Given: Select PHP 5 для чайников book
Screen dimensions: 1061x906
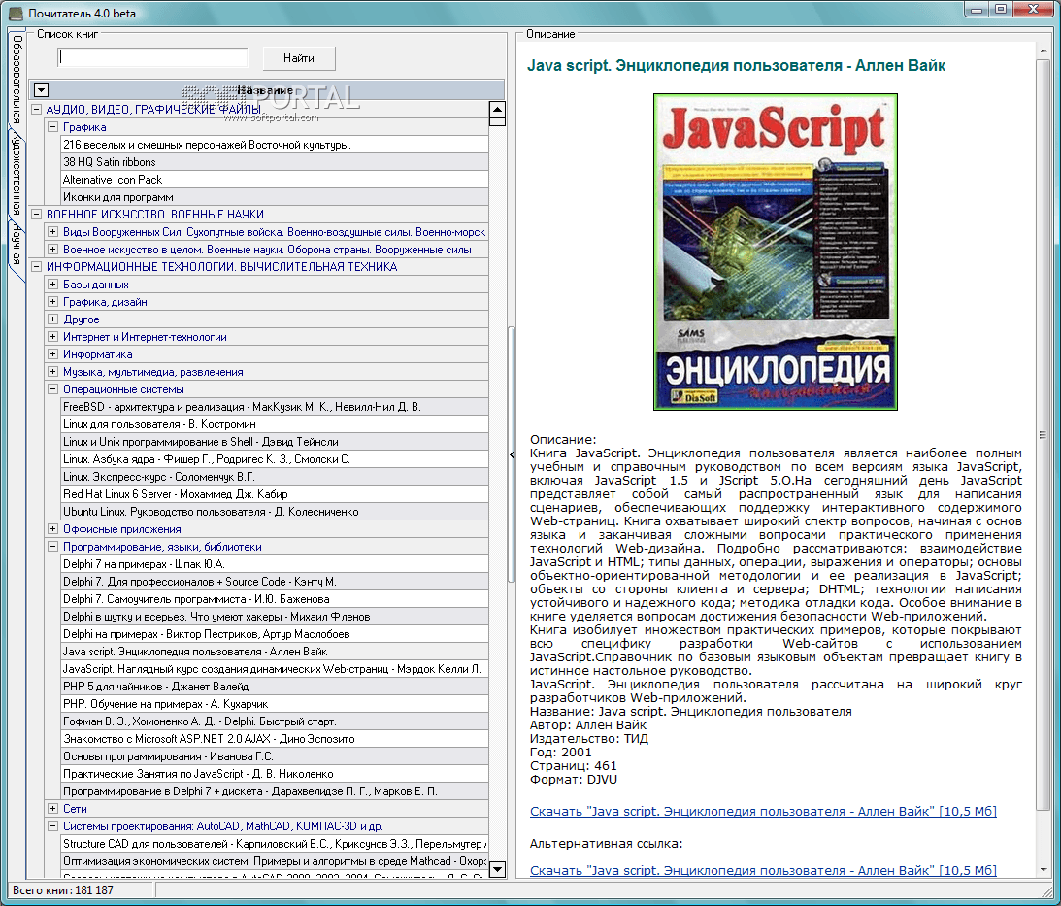Looking at the screenshot, I should tap(275, 687).
